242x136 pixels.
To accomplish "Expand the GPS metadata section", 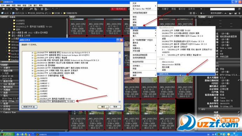I will point(200,109).
